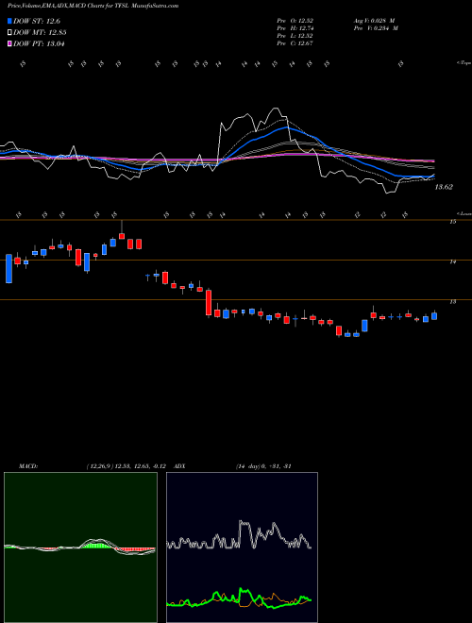The height and width of the screenshot is (623, 472).
Task: Click the thick blue EMA line peak
Action: pyautogui.click(x=287, y=128)
